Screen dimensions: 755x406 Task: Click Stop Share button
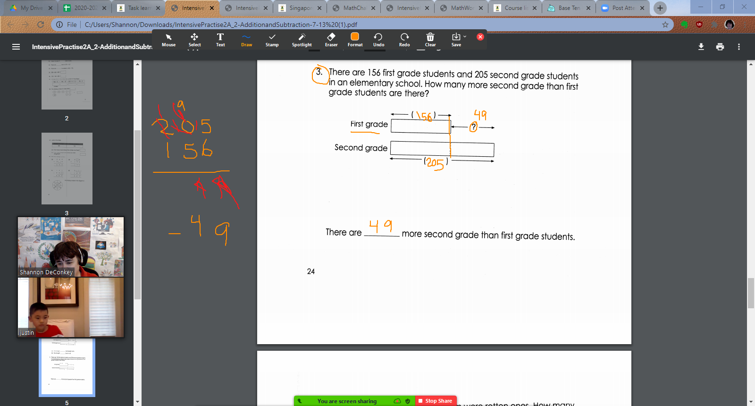pyautogui.click(x=435, y=401)
